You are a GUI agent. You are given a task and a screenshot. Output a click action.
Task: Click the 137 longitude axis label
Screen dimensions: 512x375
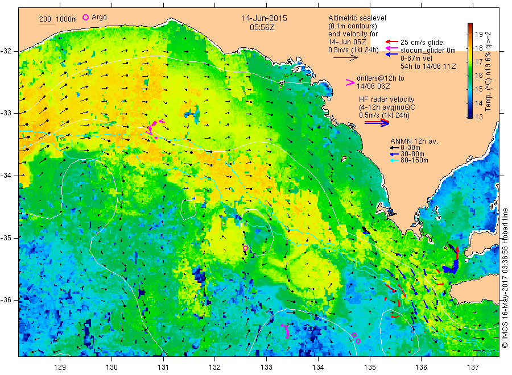click(x=473, y=367)
